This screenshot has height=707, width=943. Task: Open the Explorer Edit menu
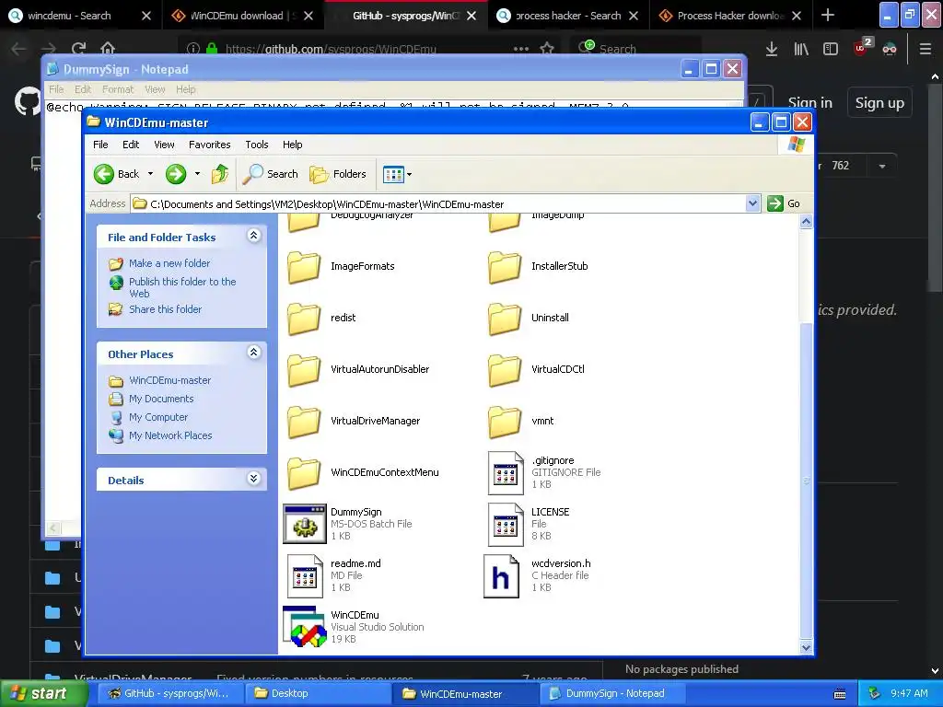click(x=131, y=145)
